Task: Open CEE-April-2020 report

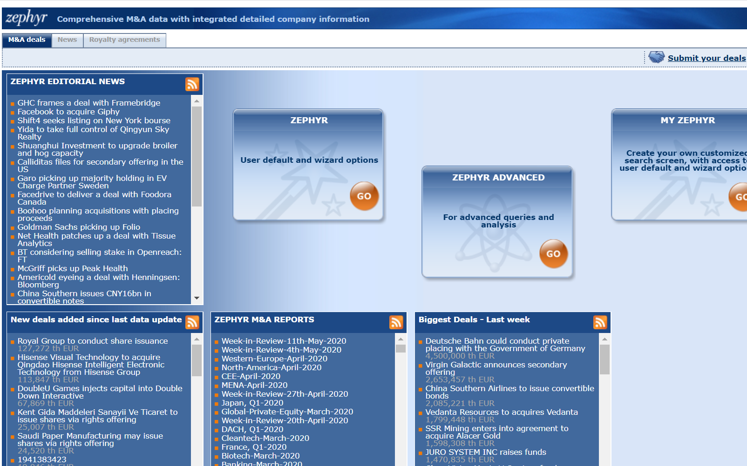Action: [x=251, y=376]
